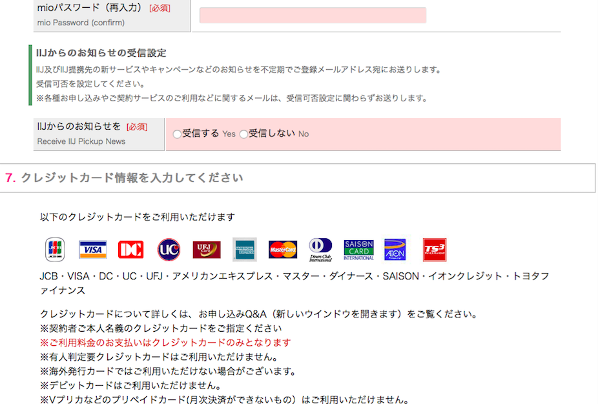Click the red DC card logo
Viewport: 598px width, 404px height.
point(131,250)
